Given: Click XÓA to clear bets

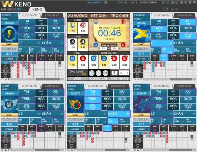Looking at the screenshot, I should 77,78.
